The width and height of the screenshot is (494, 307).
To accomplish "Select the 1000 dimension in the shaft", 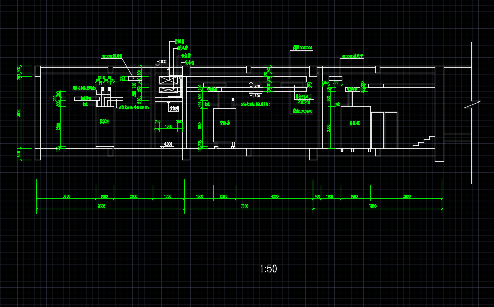I will 169,127.
